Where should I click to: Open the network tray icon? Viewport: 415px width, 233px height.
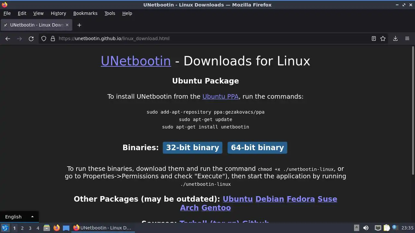click(378, 228)
